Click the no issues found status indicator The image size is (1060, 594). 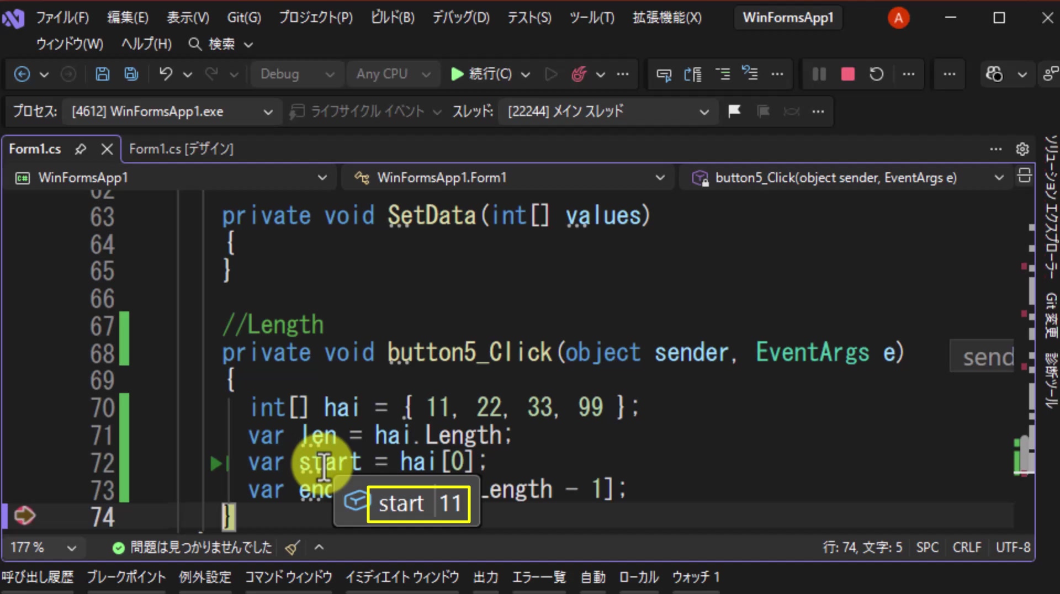[192, 548]
